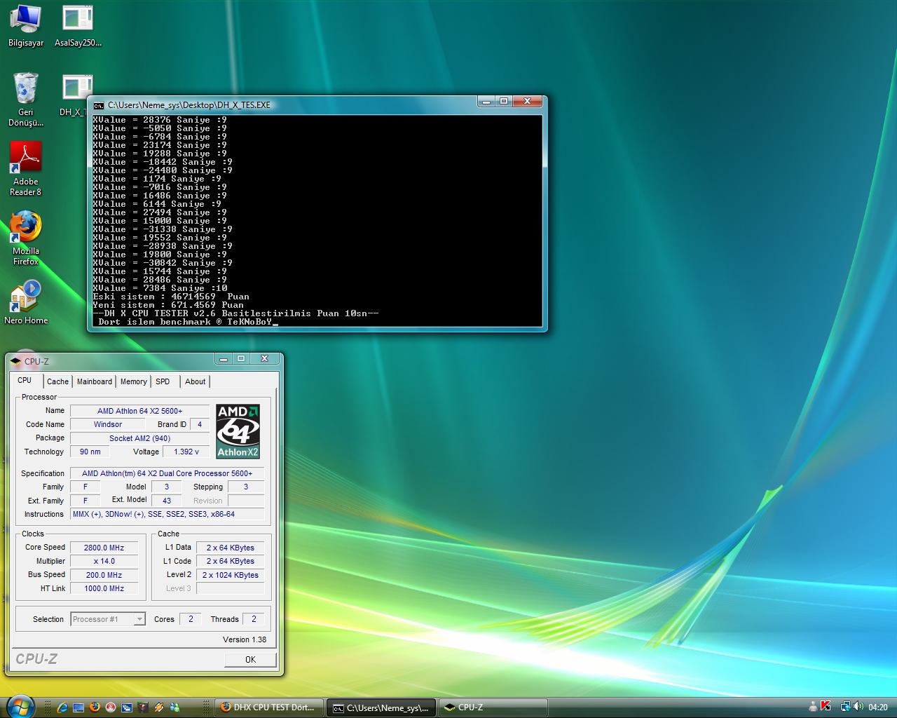
Task: Click Core Speed value 2800.0 MHz
Action: [x=104, y=548]
